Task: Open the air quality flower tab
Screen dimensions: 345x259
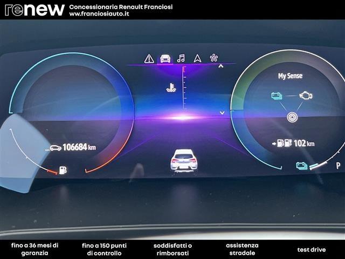Action: tap(214, 58)
